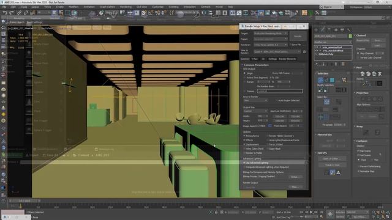Toggle the Percent Snap icon
Viewport: 392px width, 220px height.
157,13
